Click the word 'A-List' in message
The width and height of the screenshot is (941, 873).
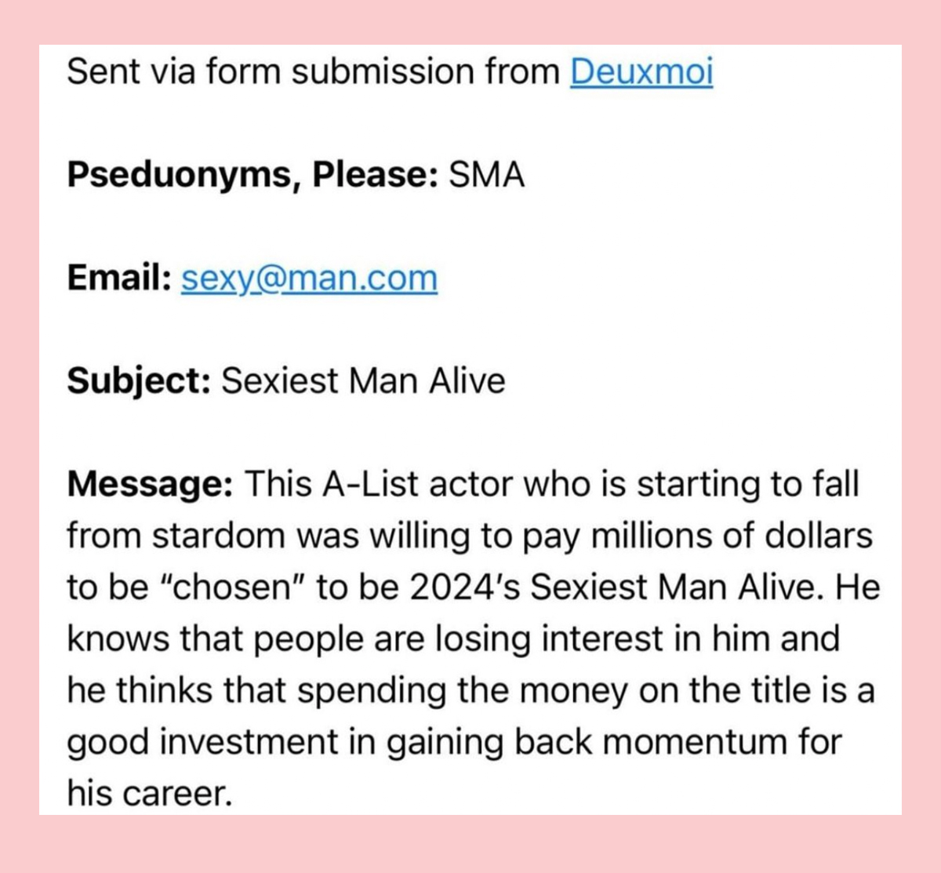(x=371, y=484)
